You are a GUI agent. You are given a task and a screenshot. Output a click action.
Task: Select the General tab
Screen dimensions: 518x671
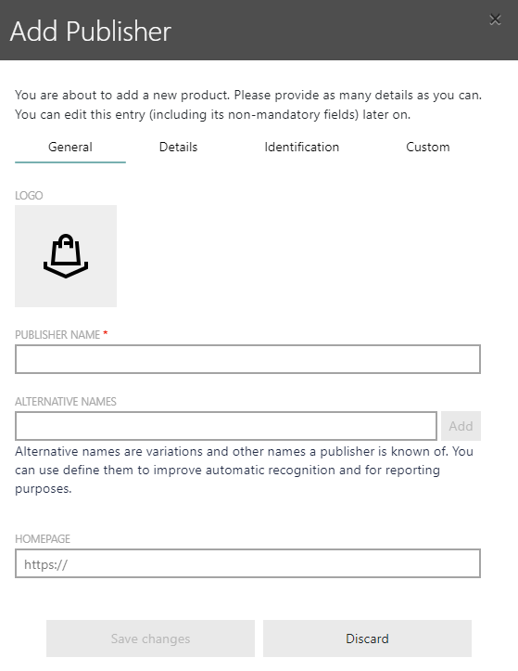pyautogui.click(x=70, y=148)
